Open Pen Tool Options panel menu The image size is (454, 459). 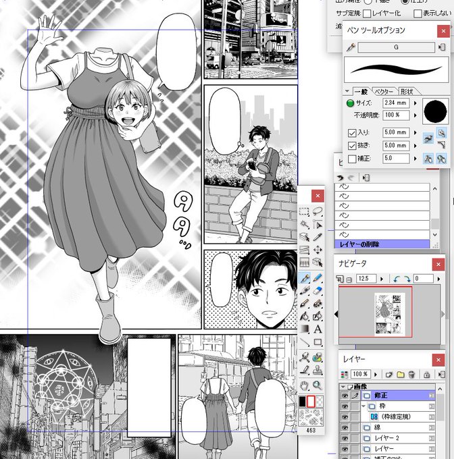point(442,47)
